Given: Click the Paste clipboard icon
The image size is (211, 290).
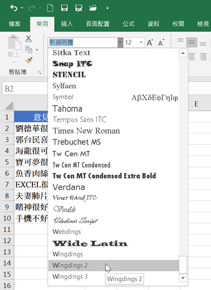Looking at the screenshot, I should click(15, 43).
